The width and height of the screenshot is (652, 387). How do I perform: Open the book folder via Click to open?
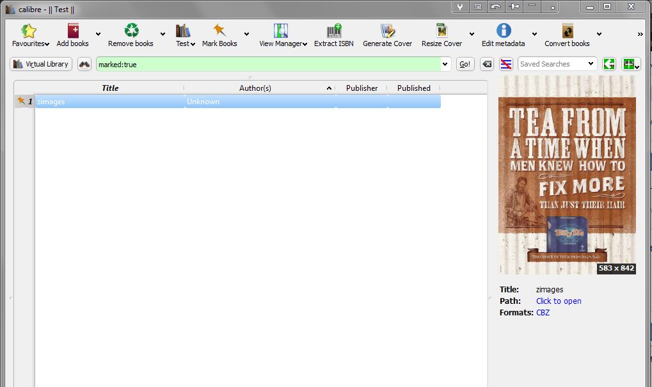(559, 301)
